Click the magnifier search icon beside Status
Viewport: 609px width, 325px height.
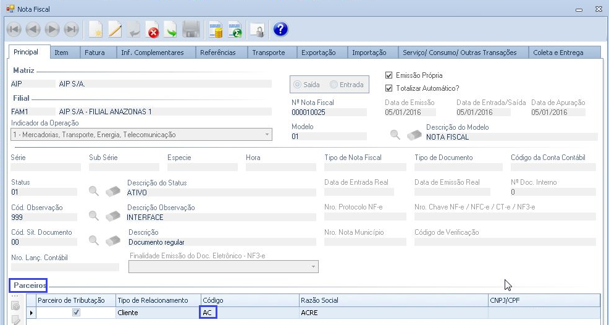click(94, 191)
